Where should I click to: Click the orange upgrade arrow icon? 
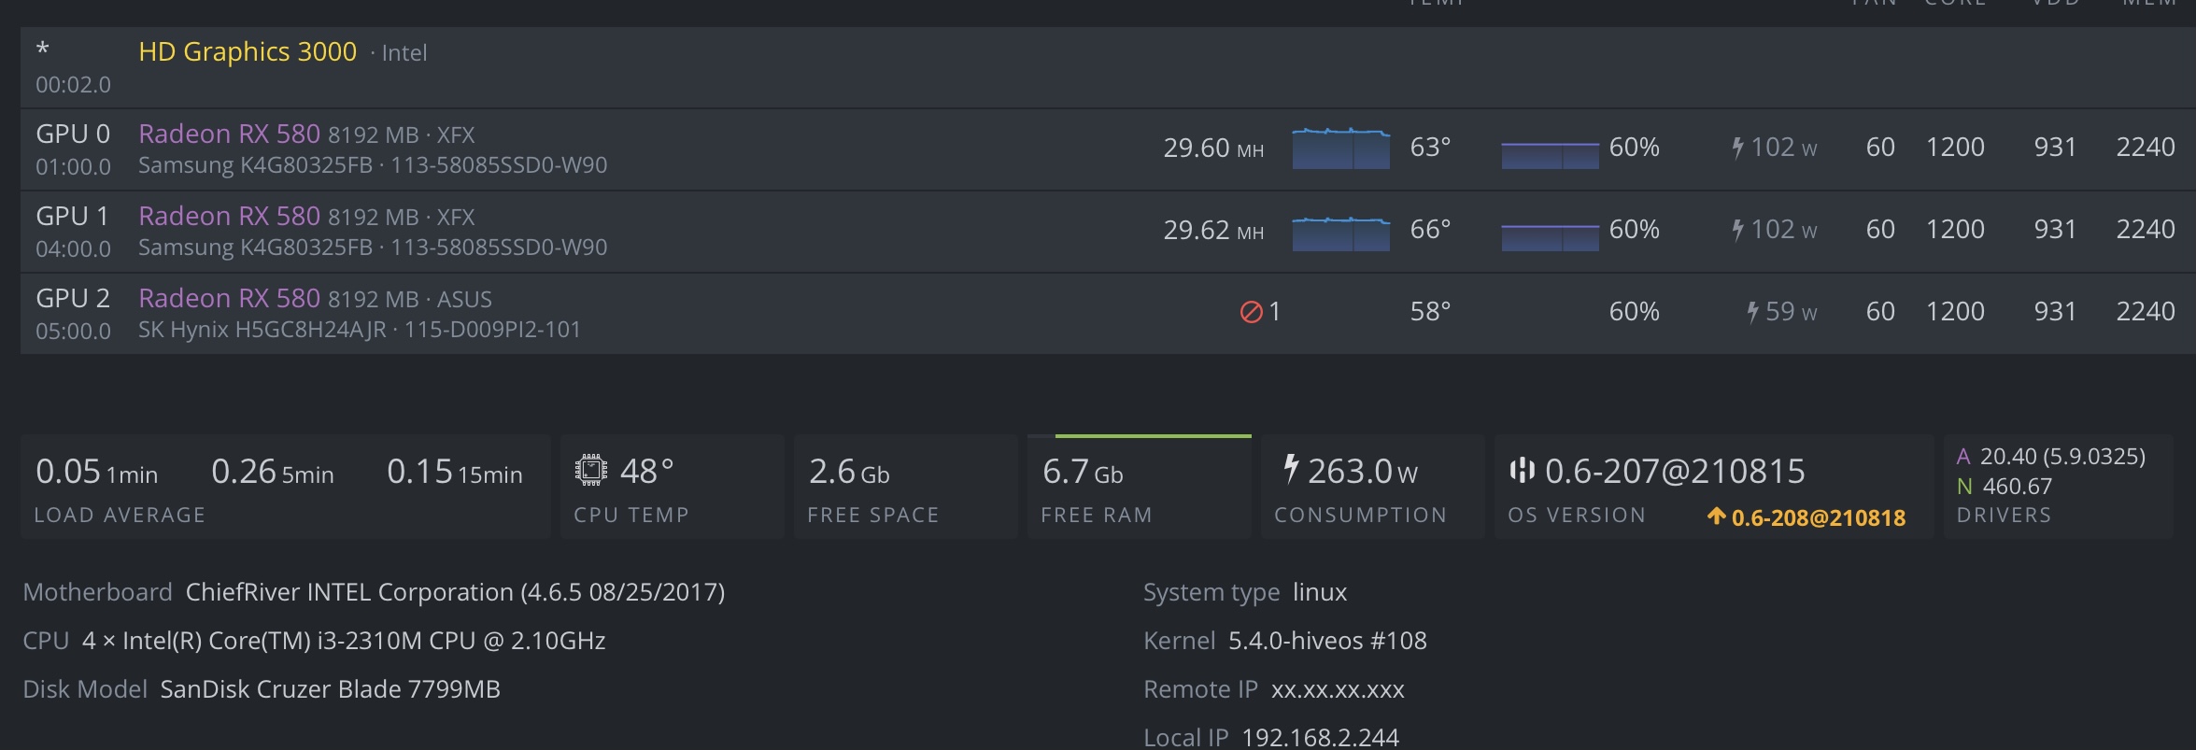(1716, 516)
